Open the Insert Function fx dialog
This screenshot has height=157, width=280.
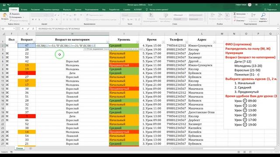[x=33, y=29]
